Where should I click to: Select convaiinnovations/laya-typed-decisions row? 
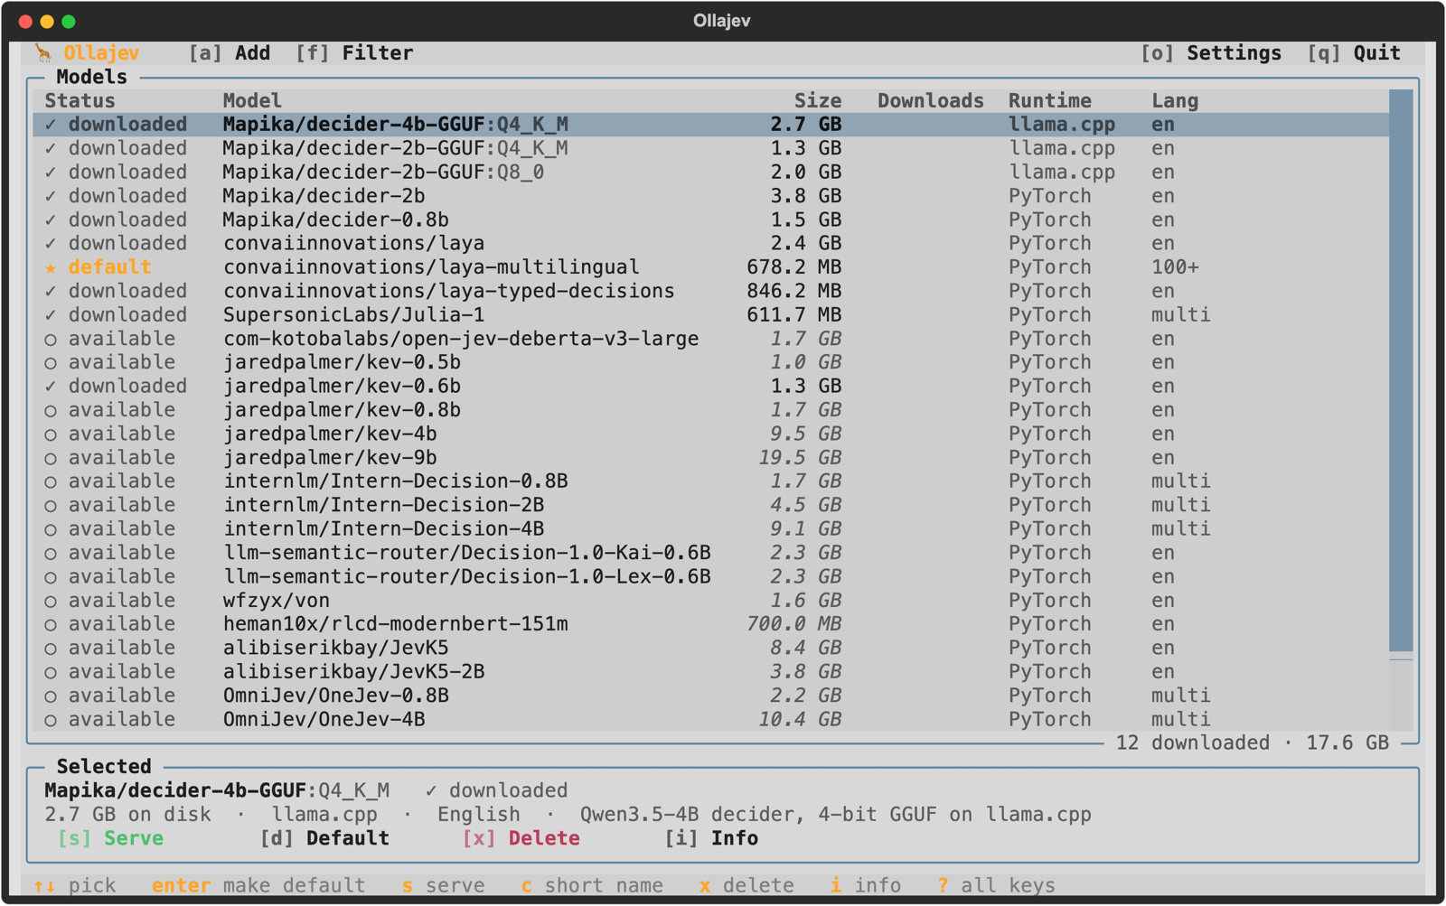click(711, 291)
